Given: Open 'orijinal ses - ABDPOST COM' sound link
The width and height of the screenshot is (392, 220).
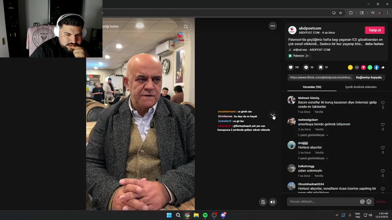Looking at the screenshot, I should [311, 50].
